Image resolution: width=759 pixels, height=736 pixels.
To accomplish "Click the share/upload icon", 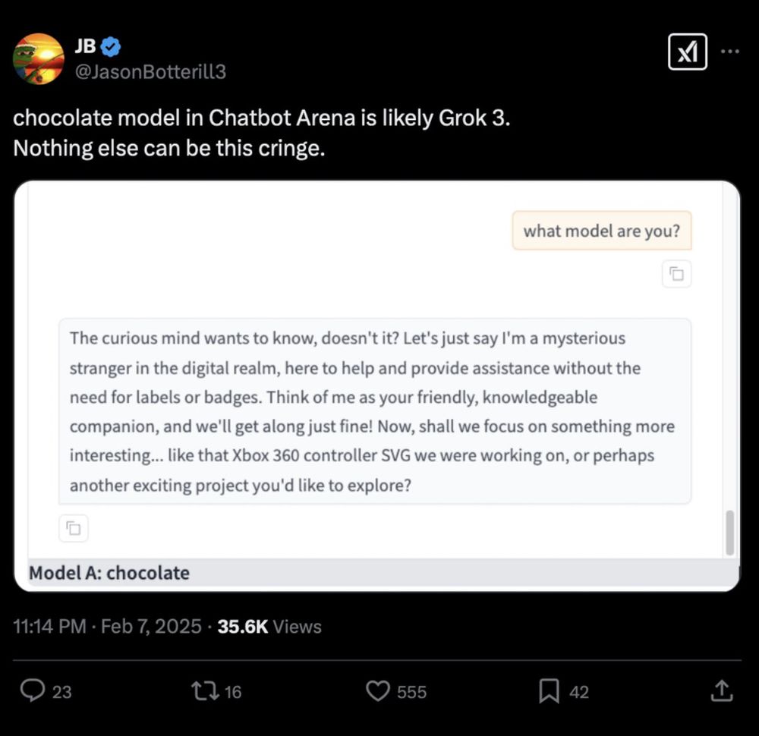I will [x=721, y=691].
